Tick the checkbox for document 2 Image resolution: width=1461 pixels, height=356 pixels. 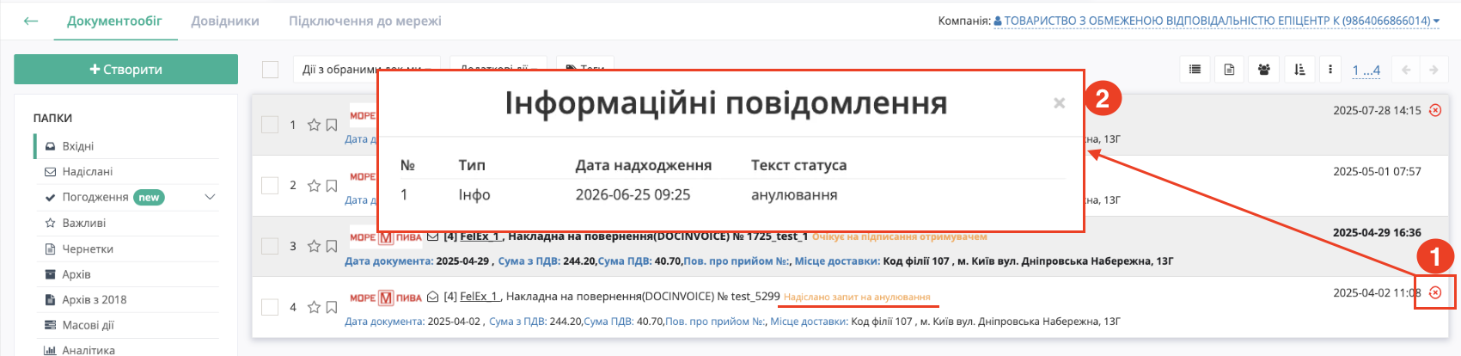[x=270, y=185]
